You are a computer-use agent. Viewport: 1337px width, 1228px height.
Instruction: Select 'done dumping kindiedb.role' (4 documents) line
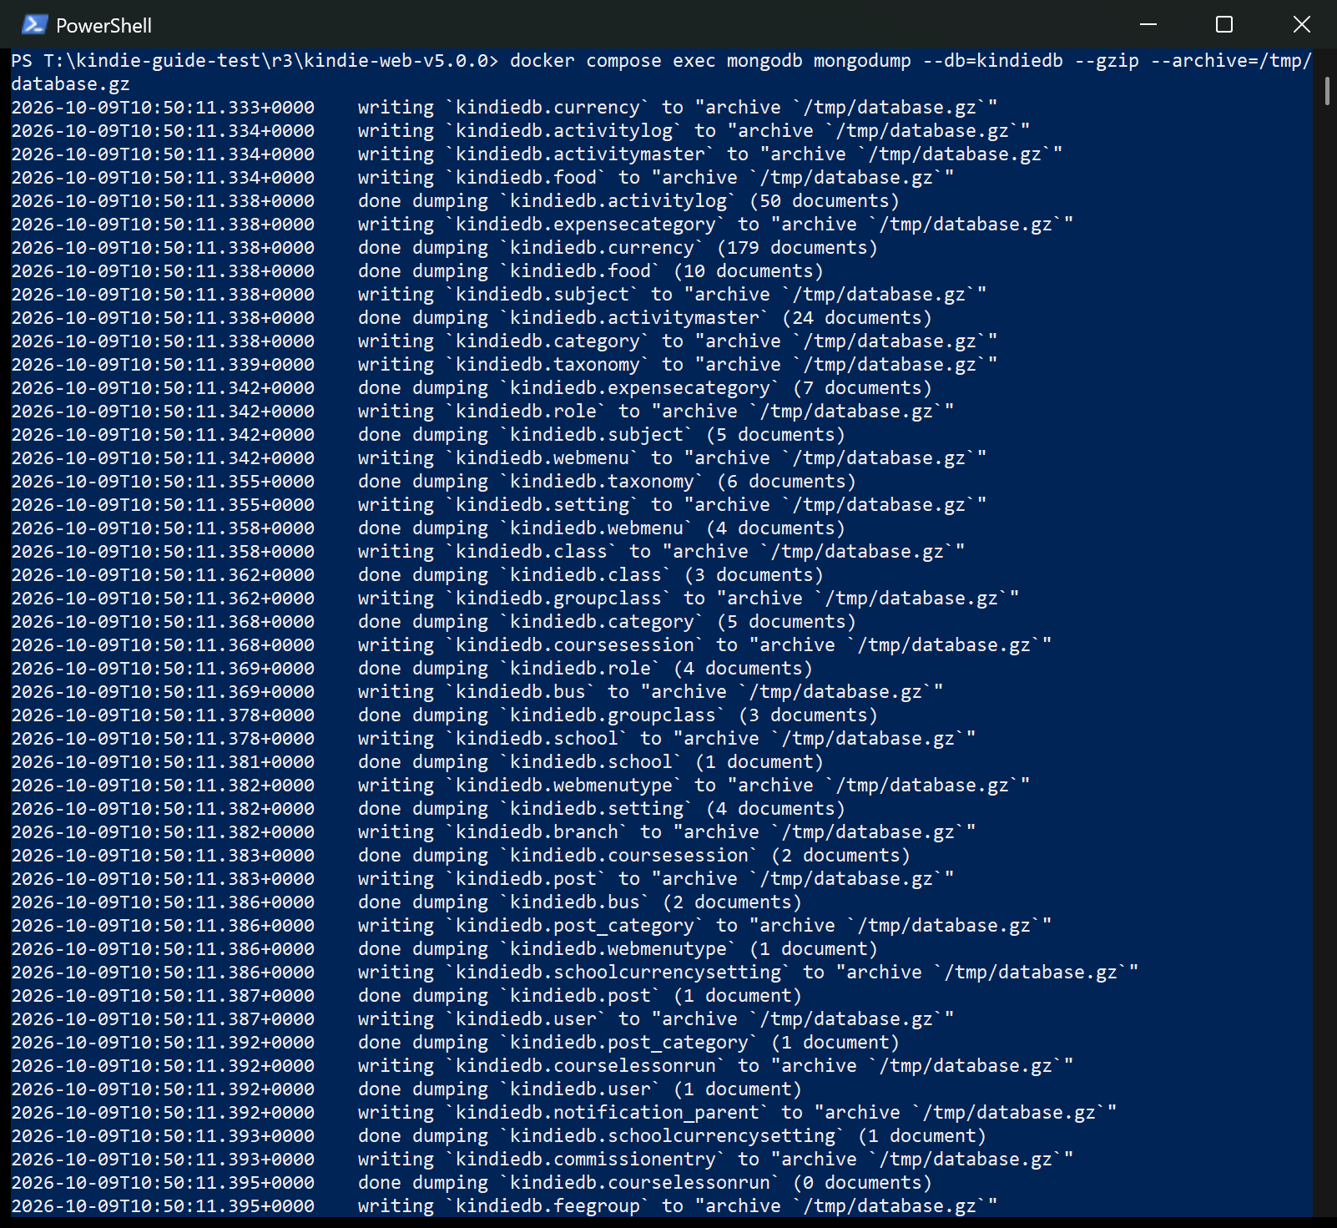[x=412, y=669]
